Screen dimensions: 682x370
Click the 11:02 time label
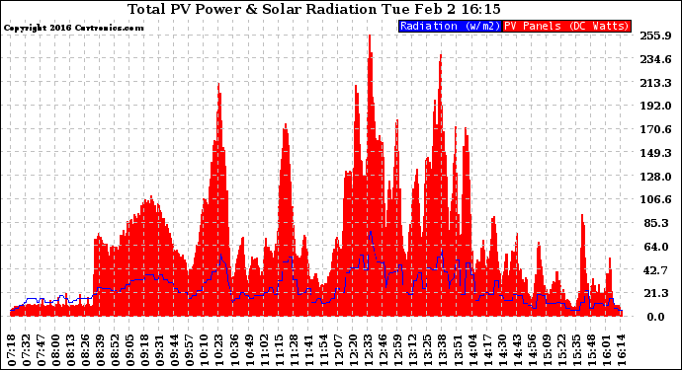[x=264, y=350]
